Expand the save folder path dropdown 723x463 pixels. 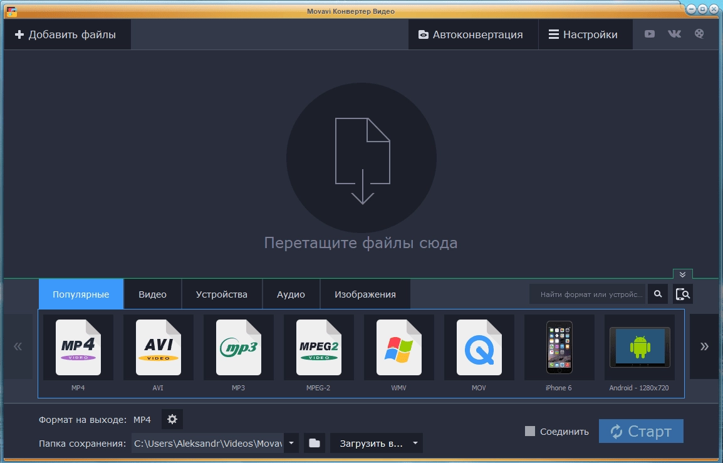pos(291,443)
